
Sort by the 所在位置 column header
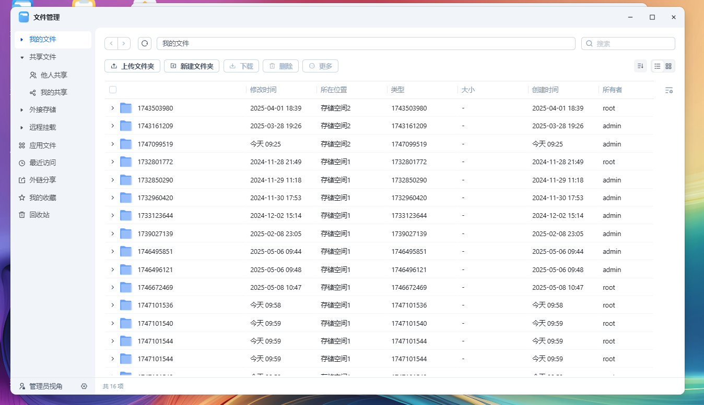(334, 90)
